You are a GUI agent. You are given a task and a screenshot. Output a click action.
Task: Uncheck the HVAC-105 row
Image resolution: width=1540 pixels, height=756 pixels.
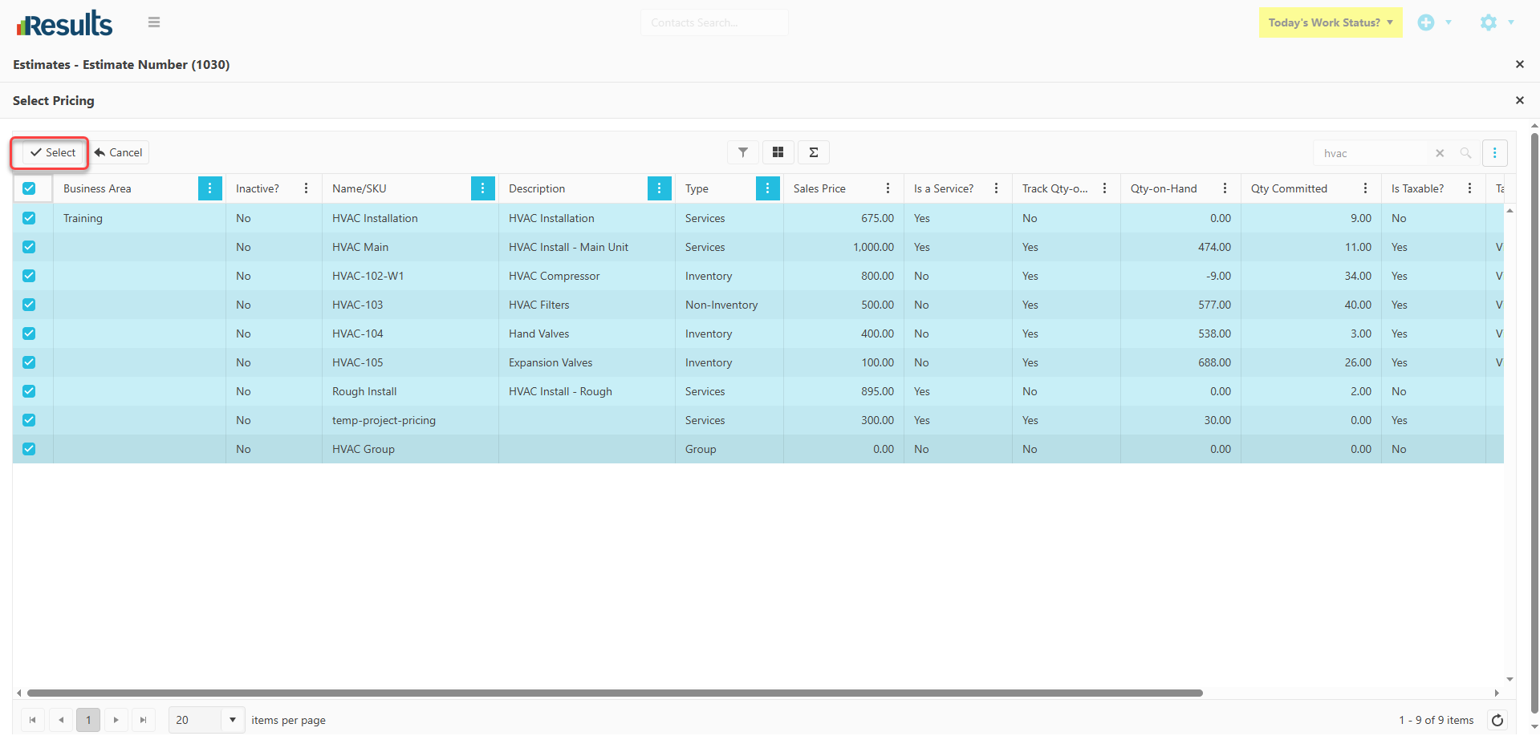pyautogui.click(x=29, y=362)
